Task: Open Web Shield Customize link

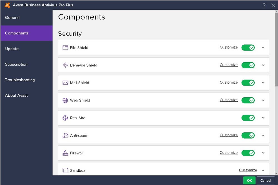Action: point(229,100)
